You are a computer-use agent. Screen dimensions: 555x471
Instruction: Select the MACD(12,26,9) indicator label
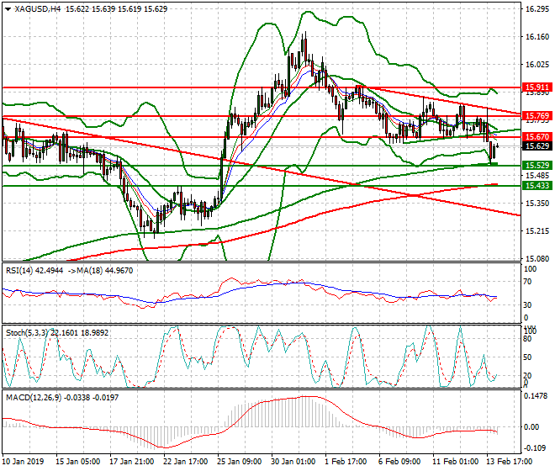pyautogui.click(x=34, y=398)
